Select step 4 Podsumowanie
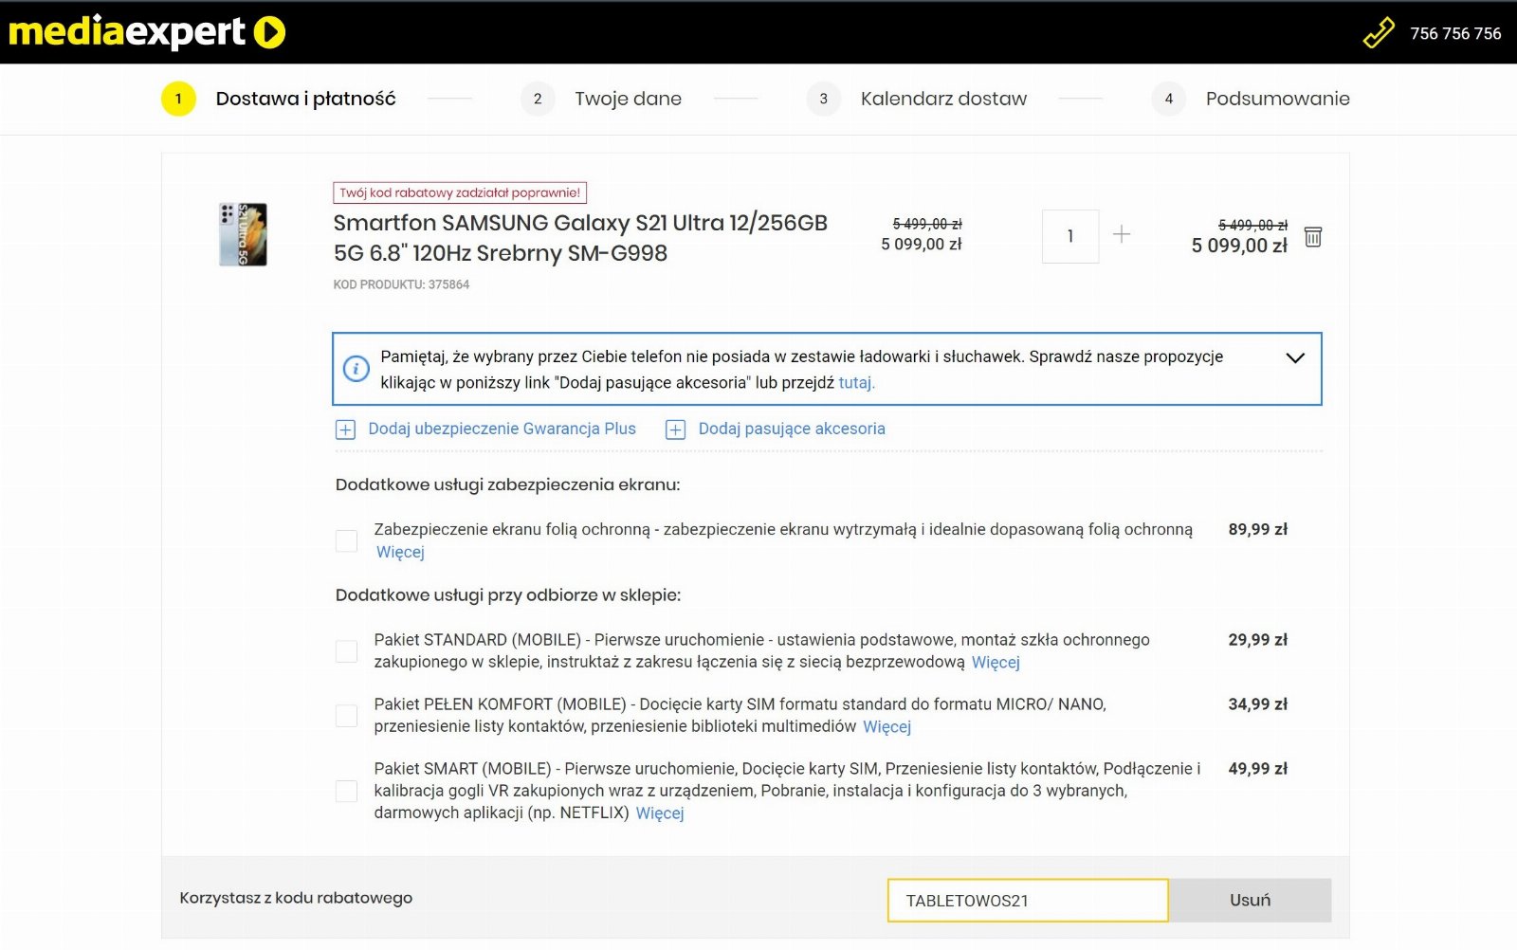 1251,99
